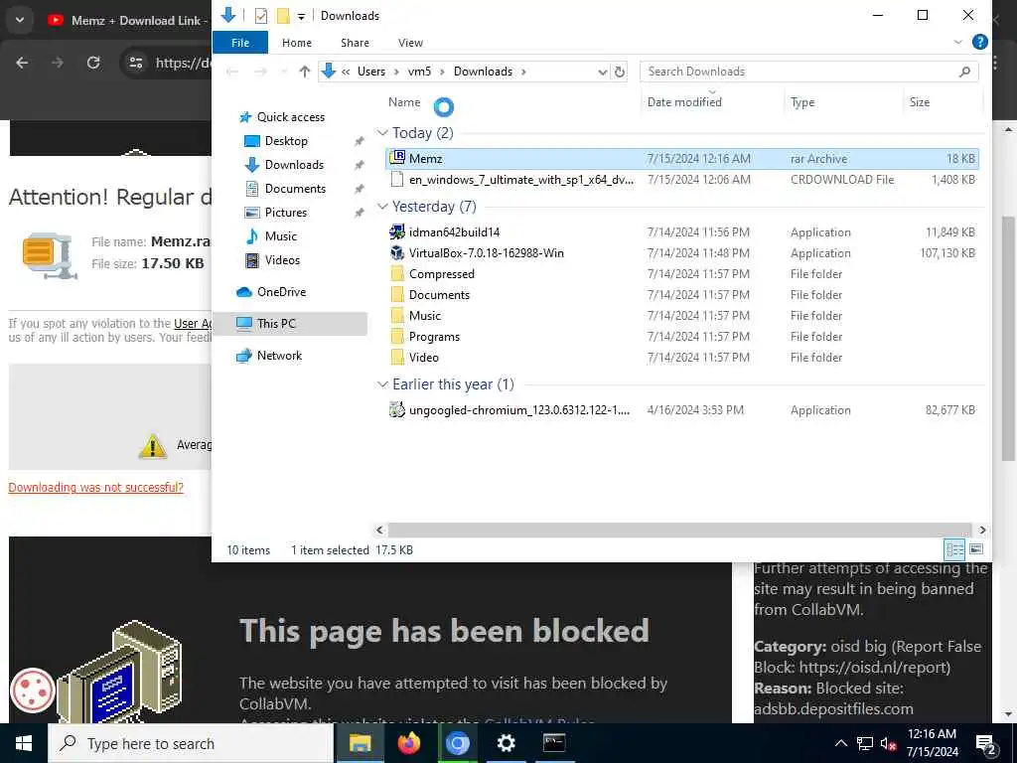This screenshot has width=1017, height=763.
Task: Collapse the Today (2) group
Action: [382, 132]
